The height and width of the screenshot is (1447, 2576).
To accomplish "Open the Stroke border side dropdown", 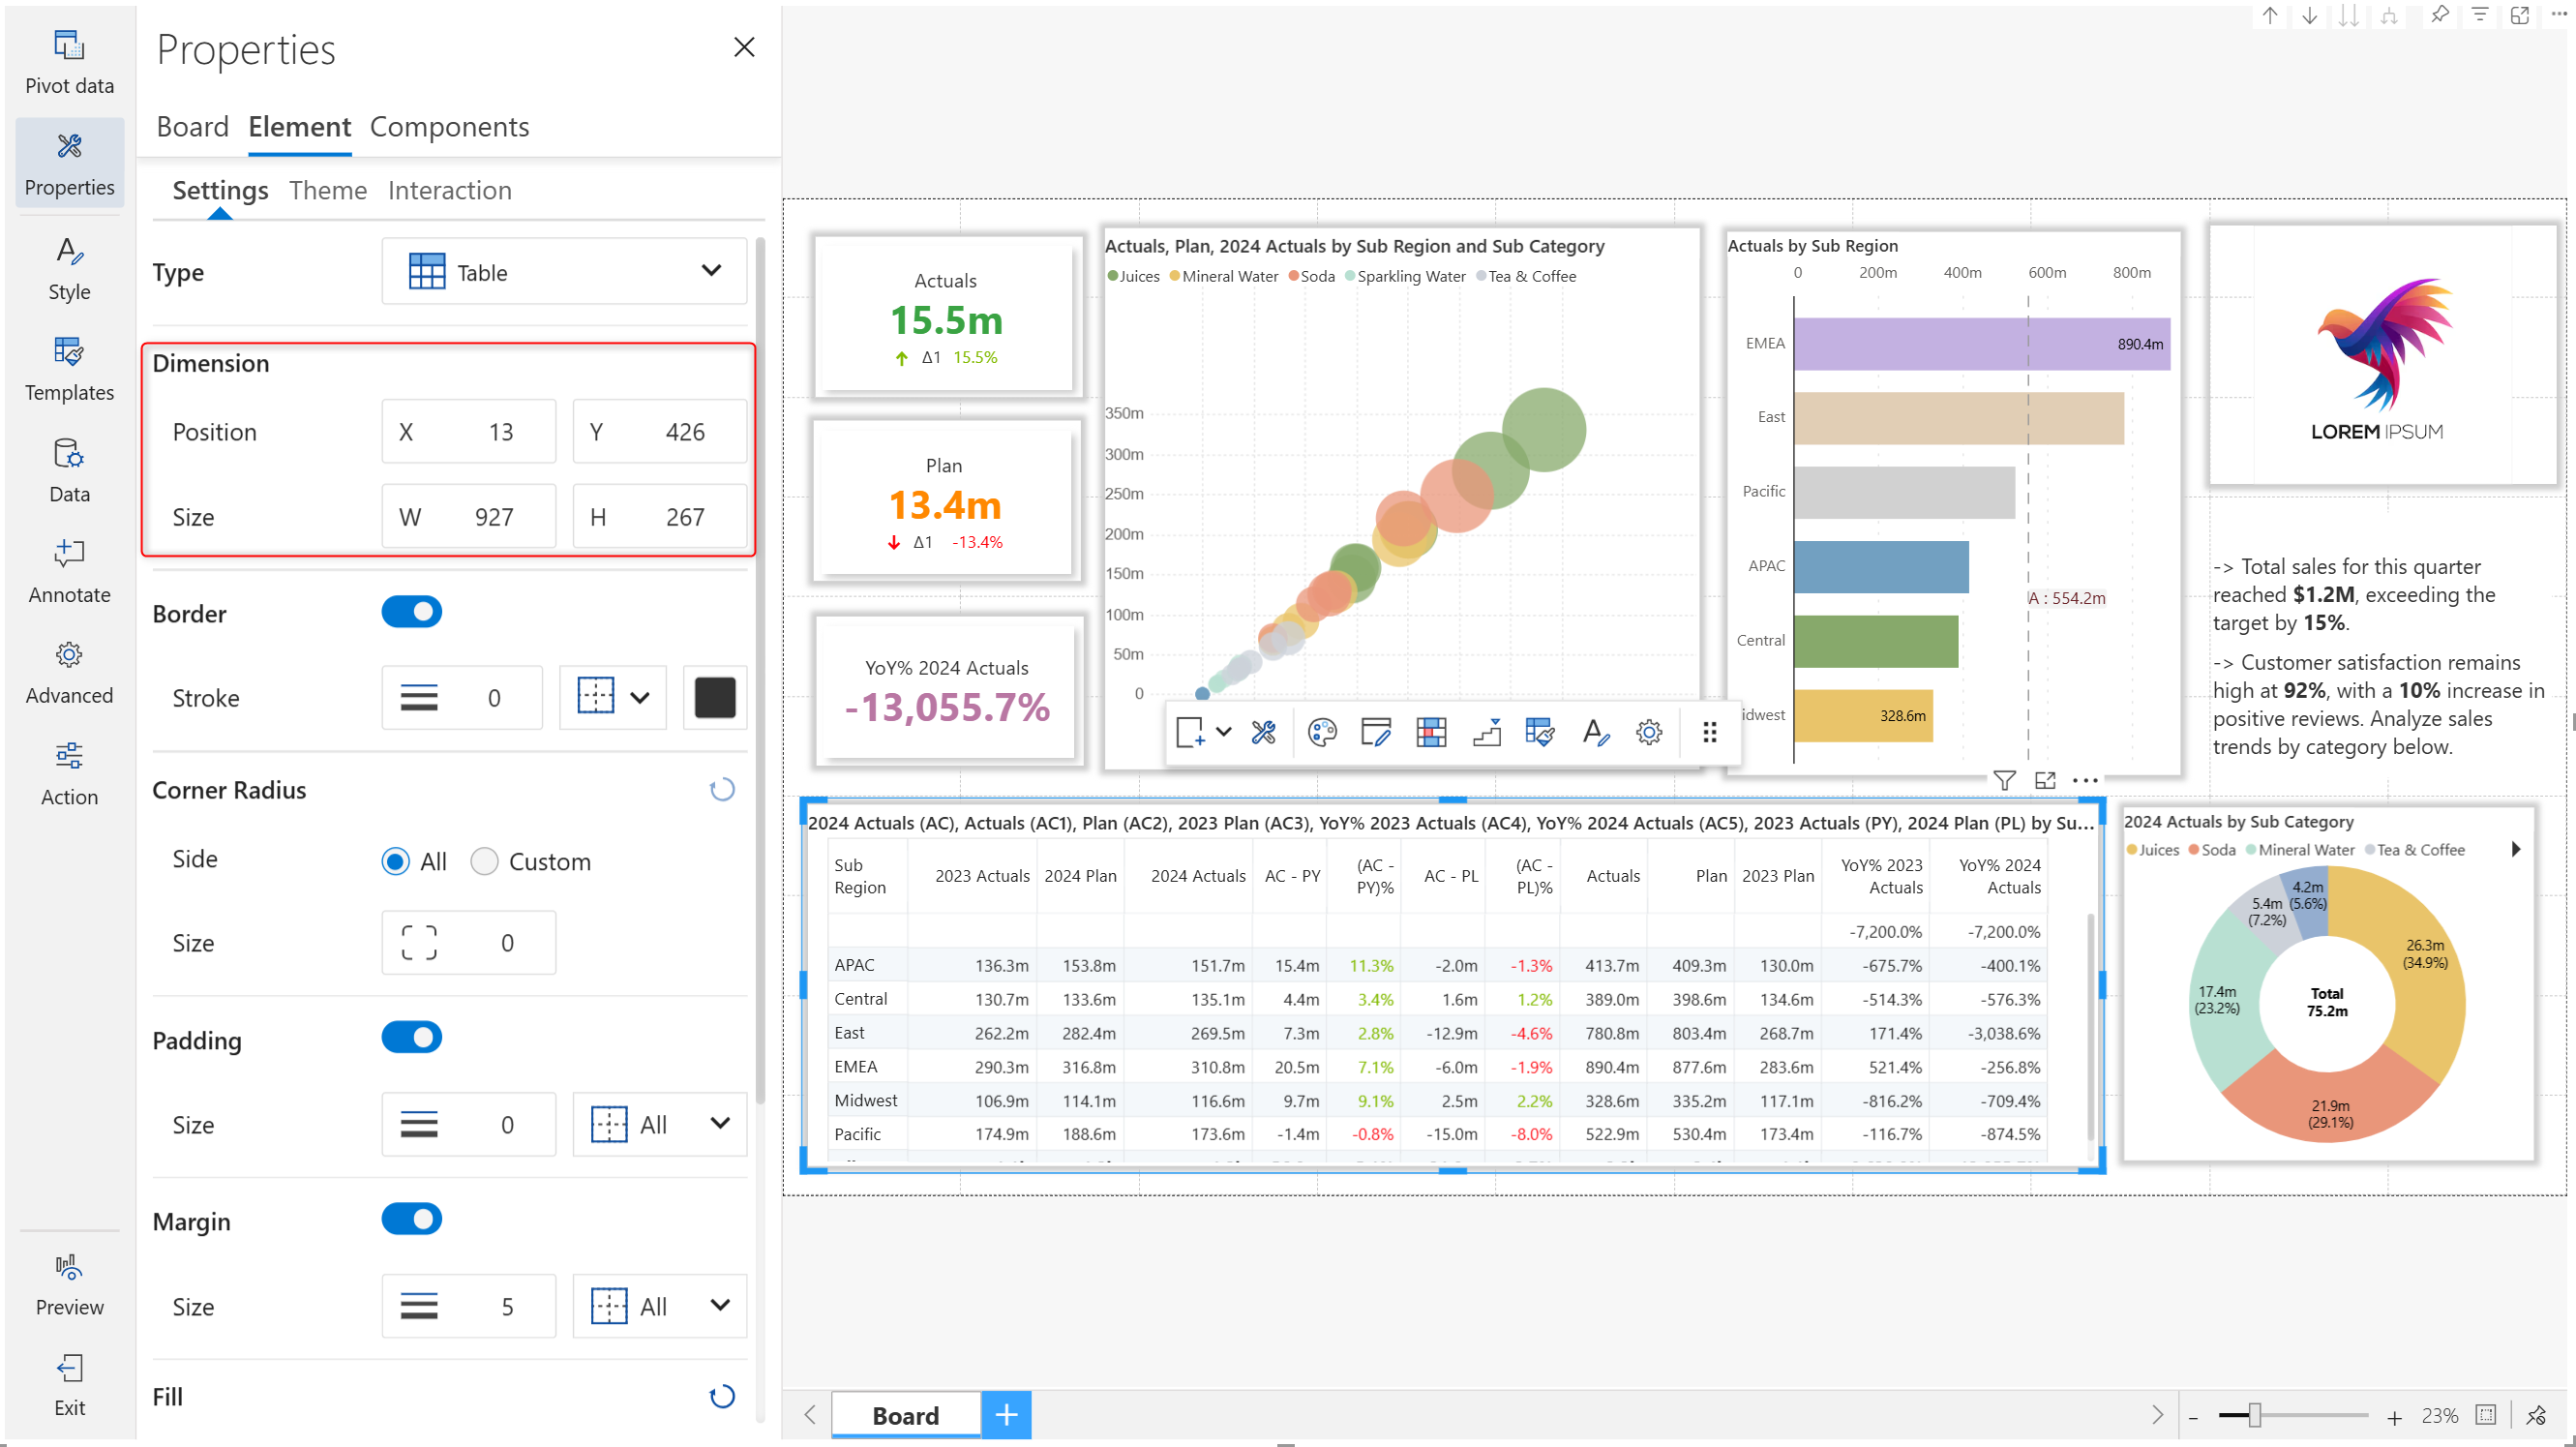I will tap(613, 697).
